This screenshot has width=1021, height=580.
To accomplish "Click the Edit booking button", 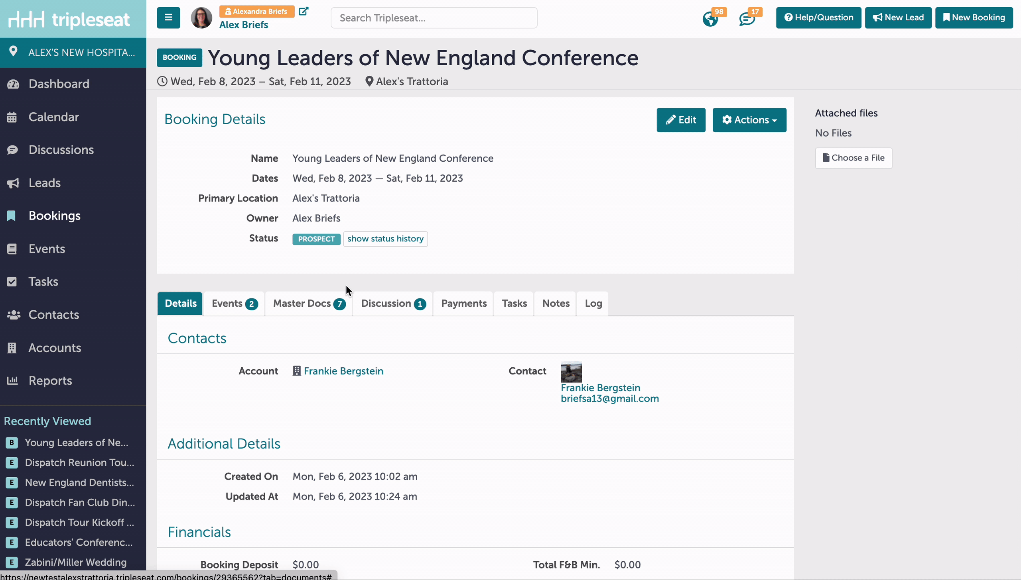I will [x=681, y=120].
